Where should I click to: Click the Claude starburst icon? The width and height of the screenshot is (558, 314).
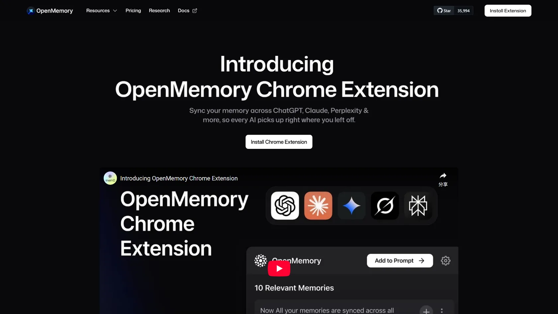(x=318, y=206)
